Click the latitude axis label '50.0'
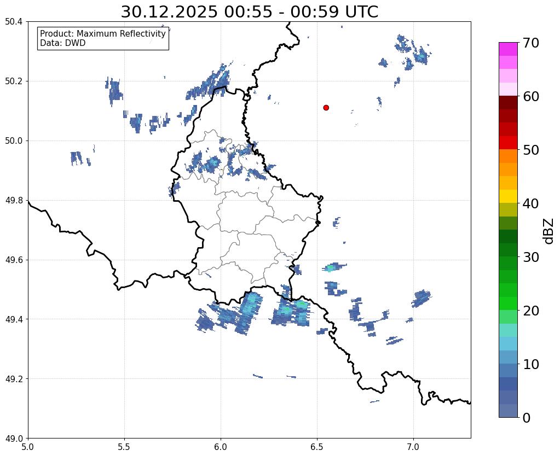The image size is (560, 456). (14, 141)
